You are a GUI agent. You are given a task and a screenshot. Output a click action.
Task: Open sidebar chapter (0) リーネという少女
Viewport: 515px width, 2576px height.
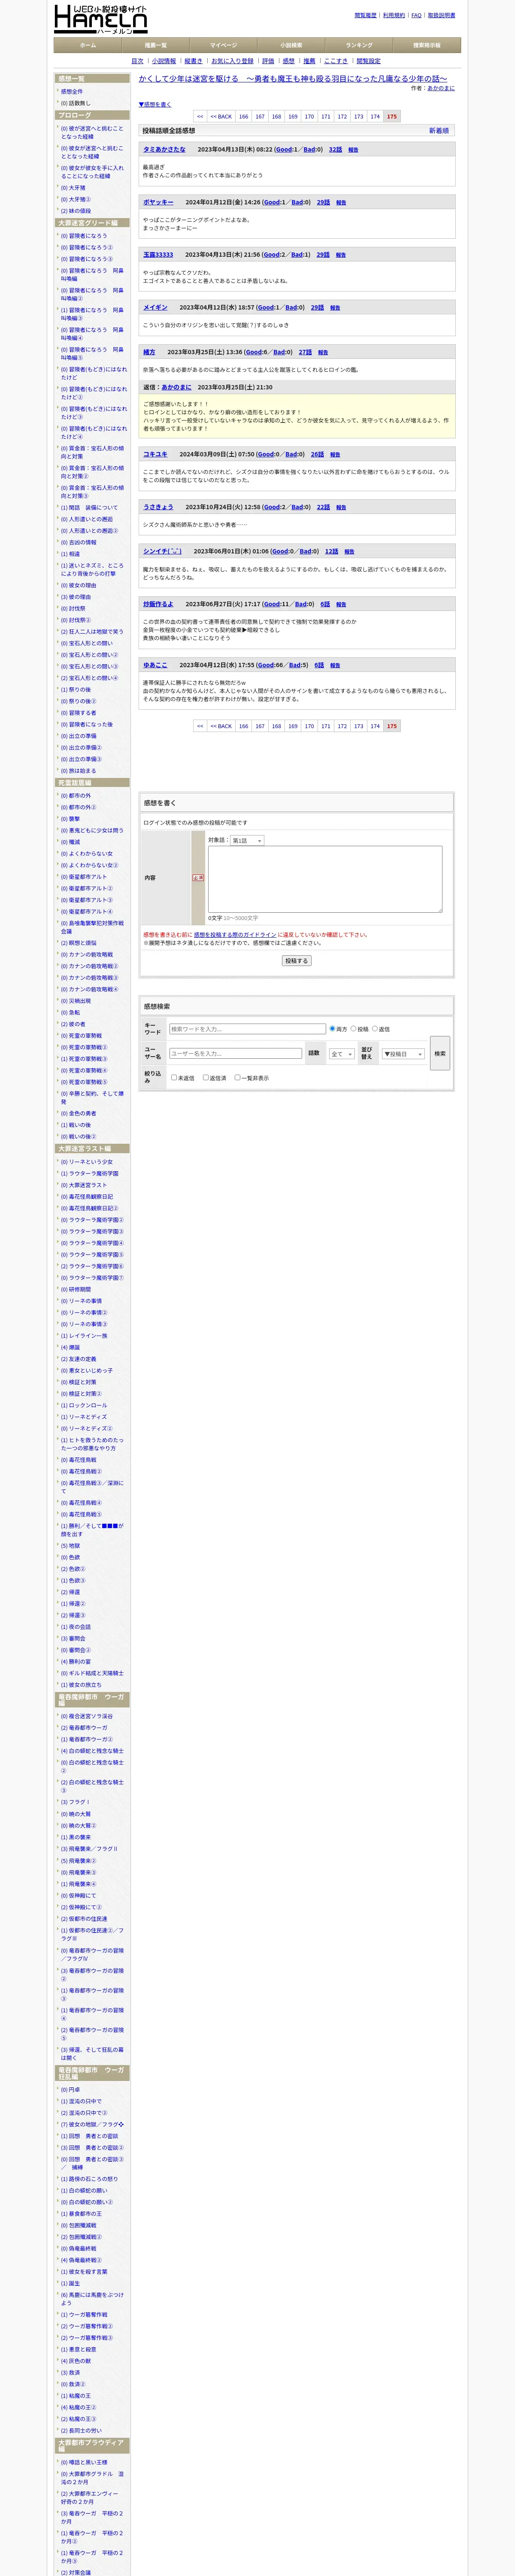(87, 1162)
